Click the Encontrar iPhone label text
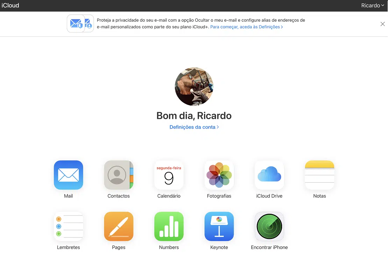The width and height of the screenshot is (388, 262). tap(269, 247)
